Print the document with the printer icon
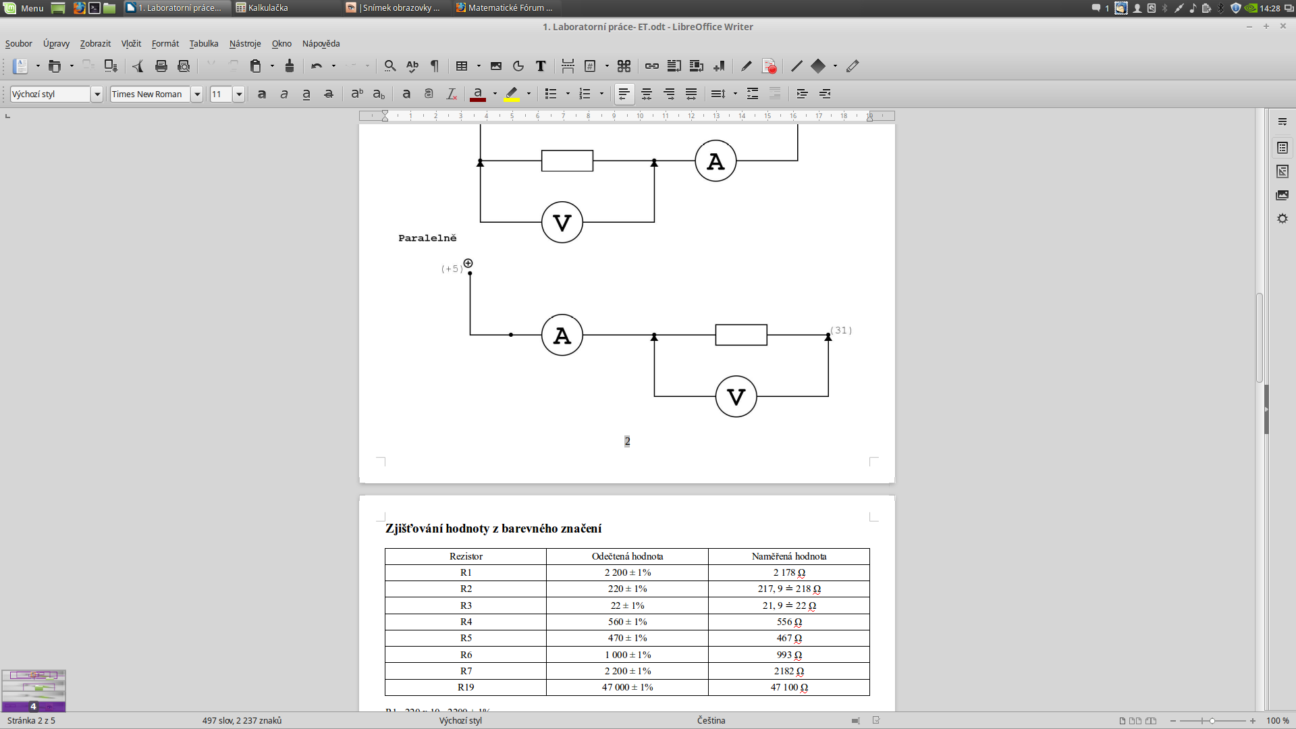Viewport: 1296px width, 729px height. point(161,66)
